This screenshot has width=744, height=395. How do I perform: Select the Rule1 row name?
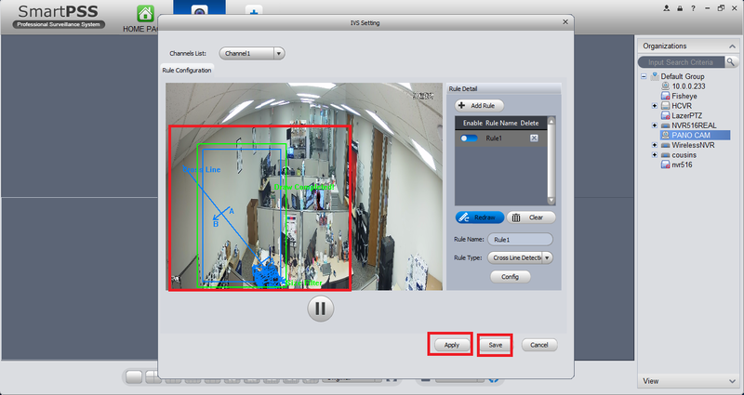pyautogui.click(x=494, y=138)
